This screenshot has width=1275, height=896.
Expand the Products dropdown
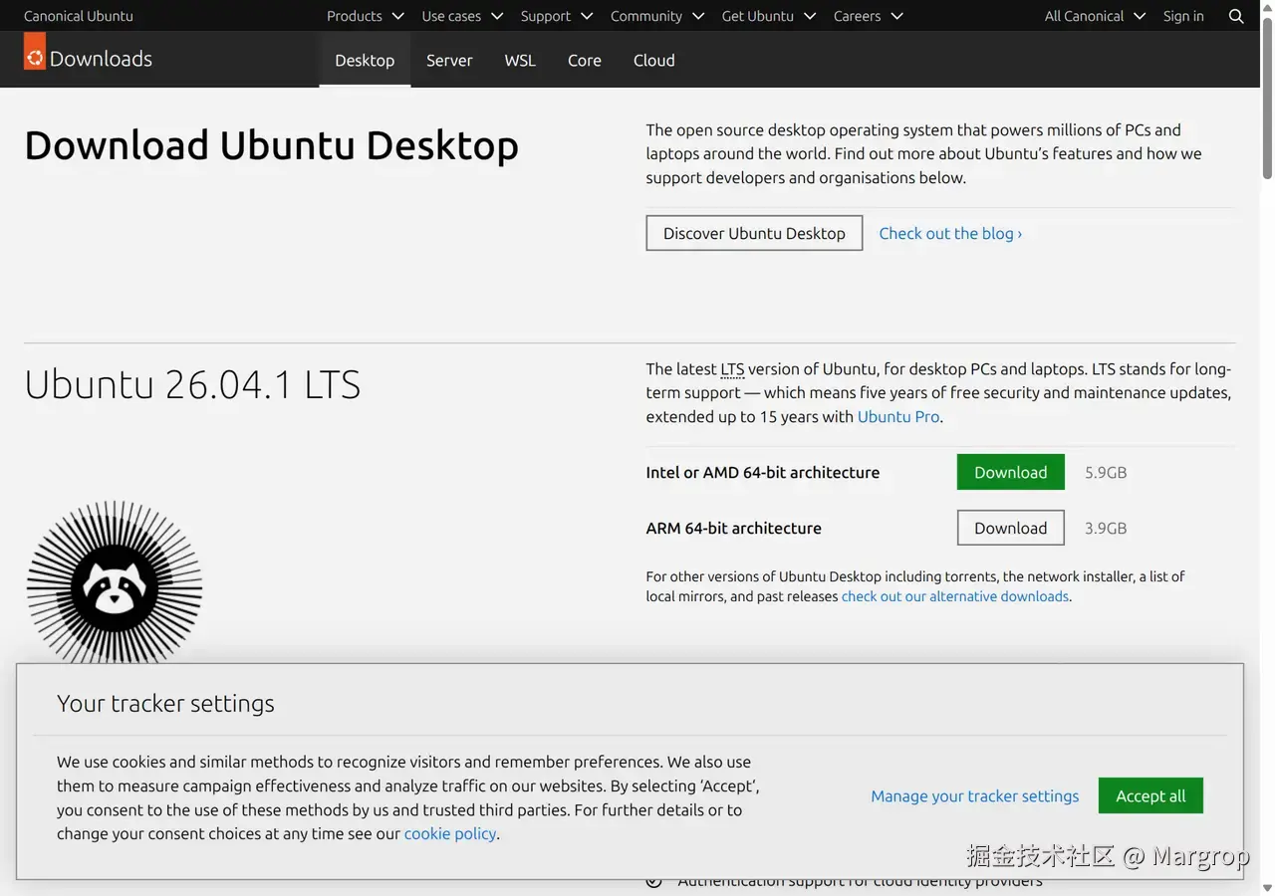[366, 16]
